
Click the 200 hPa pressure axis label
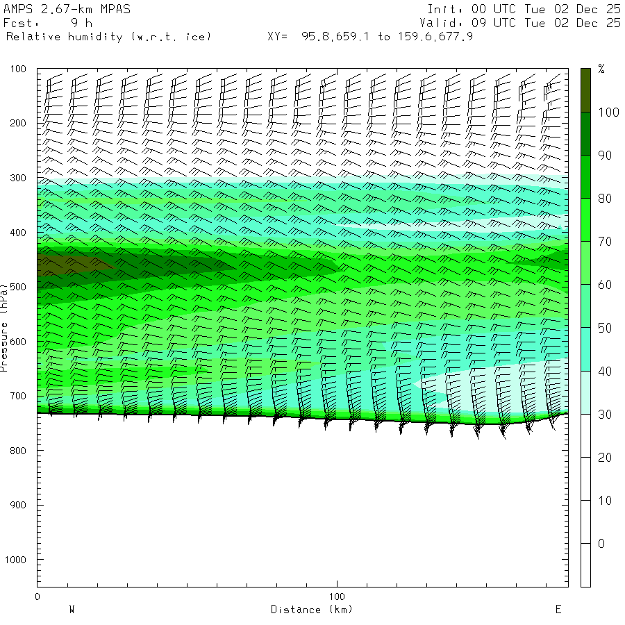click(18, 123)
